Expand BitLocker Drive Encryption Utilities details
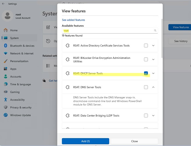 pos(153,59)
